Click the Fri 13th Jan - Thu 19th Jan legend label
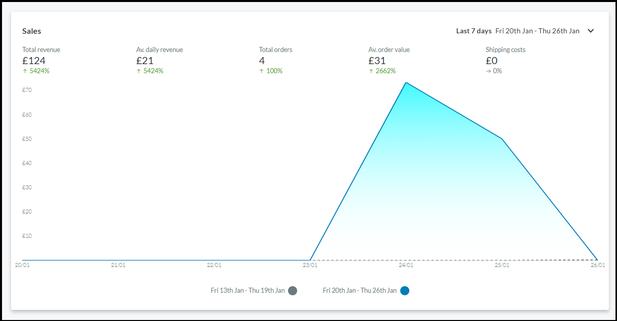The image size is (617, 321). click(x=248, y=291)
